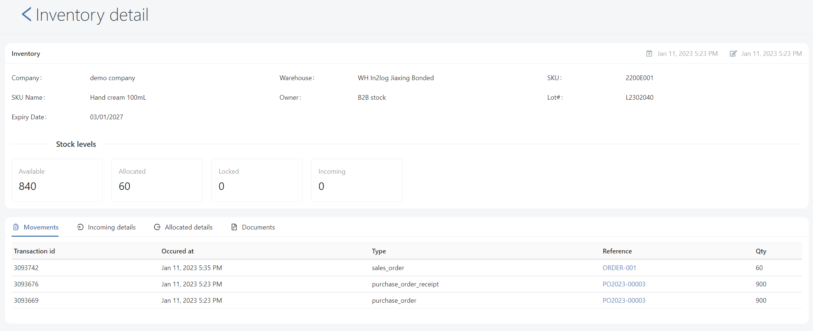Click the Movements tab document icon
The image size is (813, 331).
coord(16,227)
